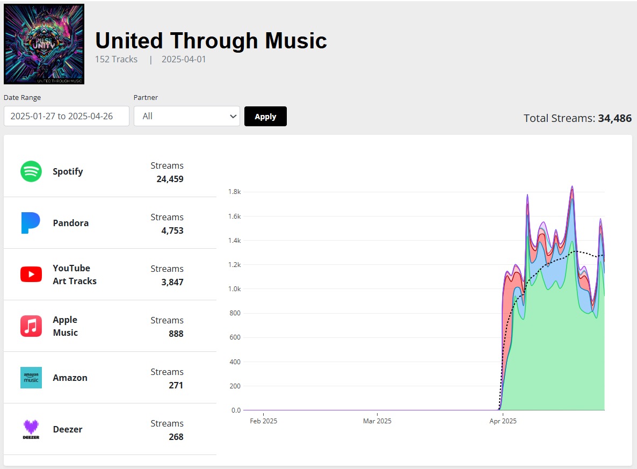The image size is (637, 469).
Task: Open the United Through Music album artwork
Action: pos(44,44)
